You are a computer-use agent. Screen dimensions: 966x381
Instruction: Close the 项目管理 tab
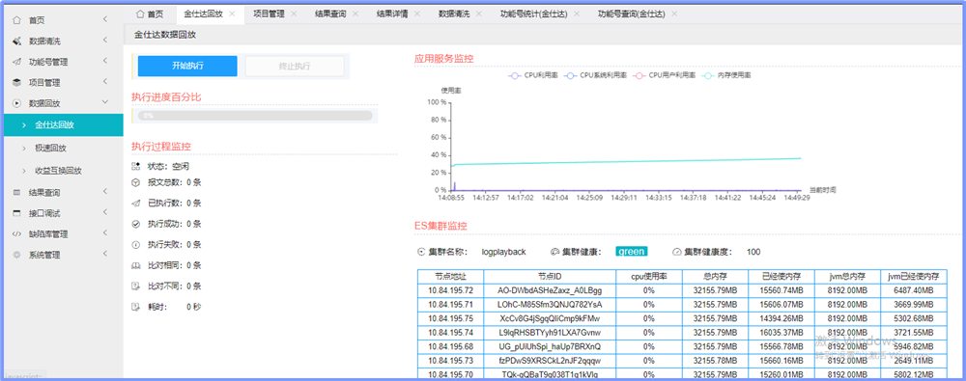tap(294, 14)
